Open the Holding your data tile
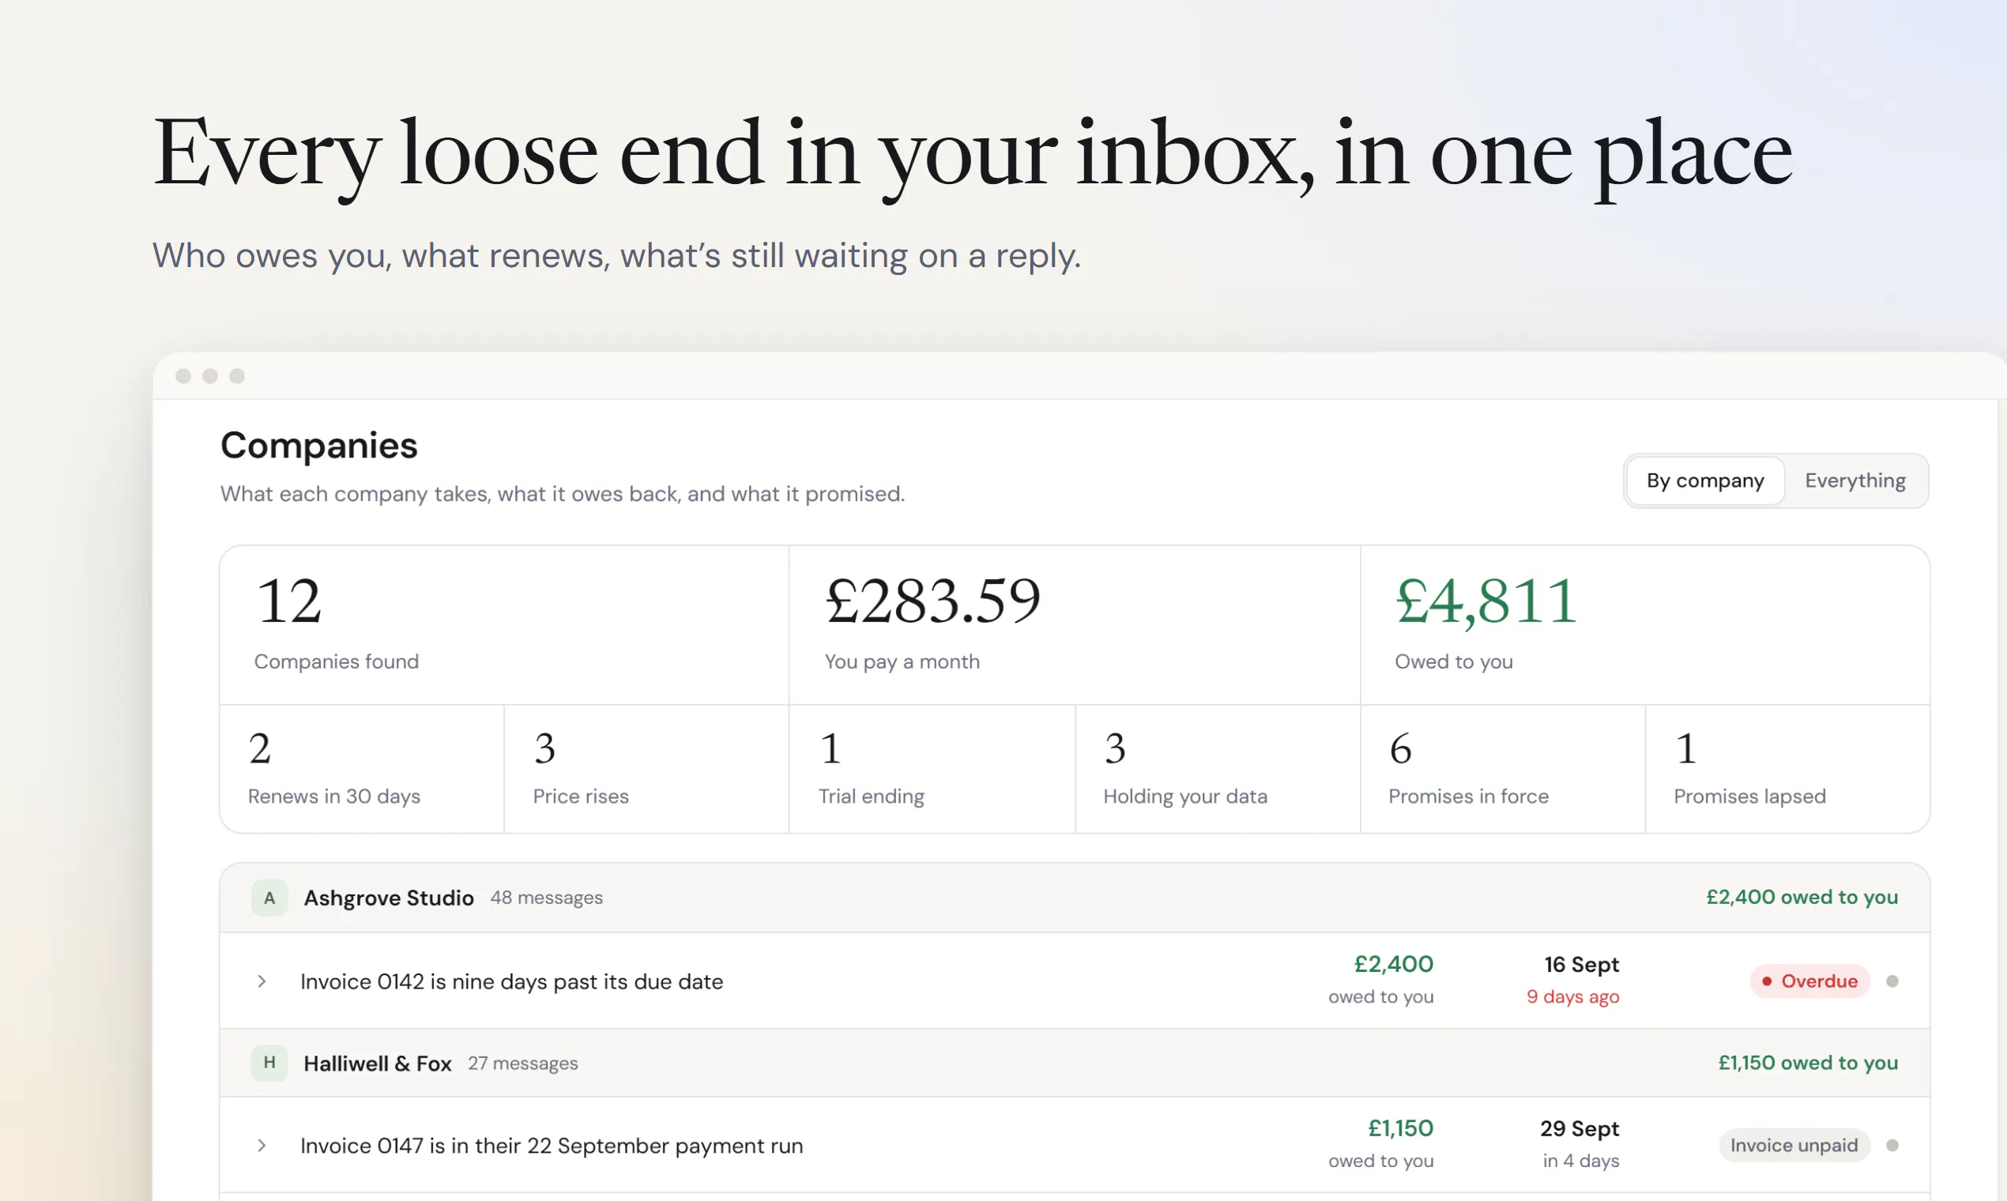Screen dimensions: 2007x1201 click(1218, 769)
